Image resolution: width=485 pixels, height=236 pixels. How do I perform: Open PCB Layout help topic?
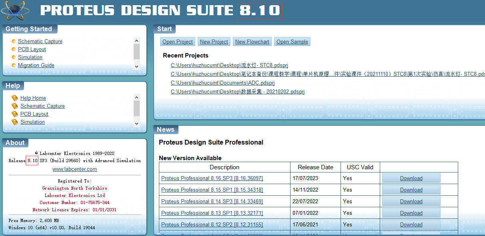(x=34, y=114)
